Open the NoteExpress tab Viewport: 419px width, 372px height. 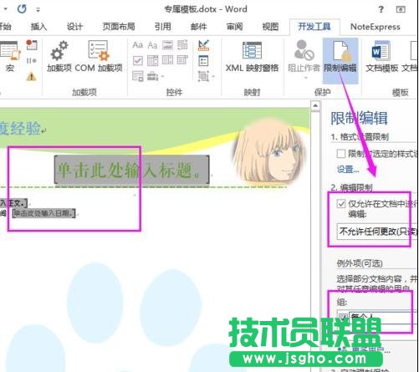pos(376,27)
